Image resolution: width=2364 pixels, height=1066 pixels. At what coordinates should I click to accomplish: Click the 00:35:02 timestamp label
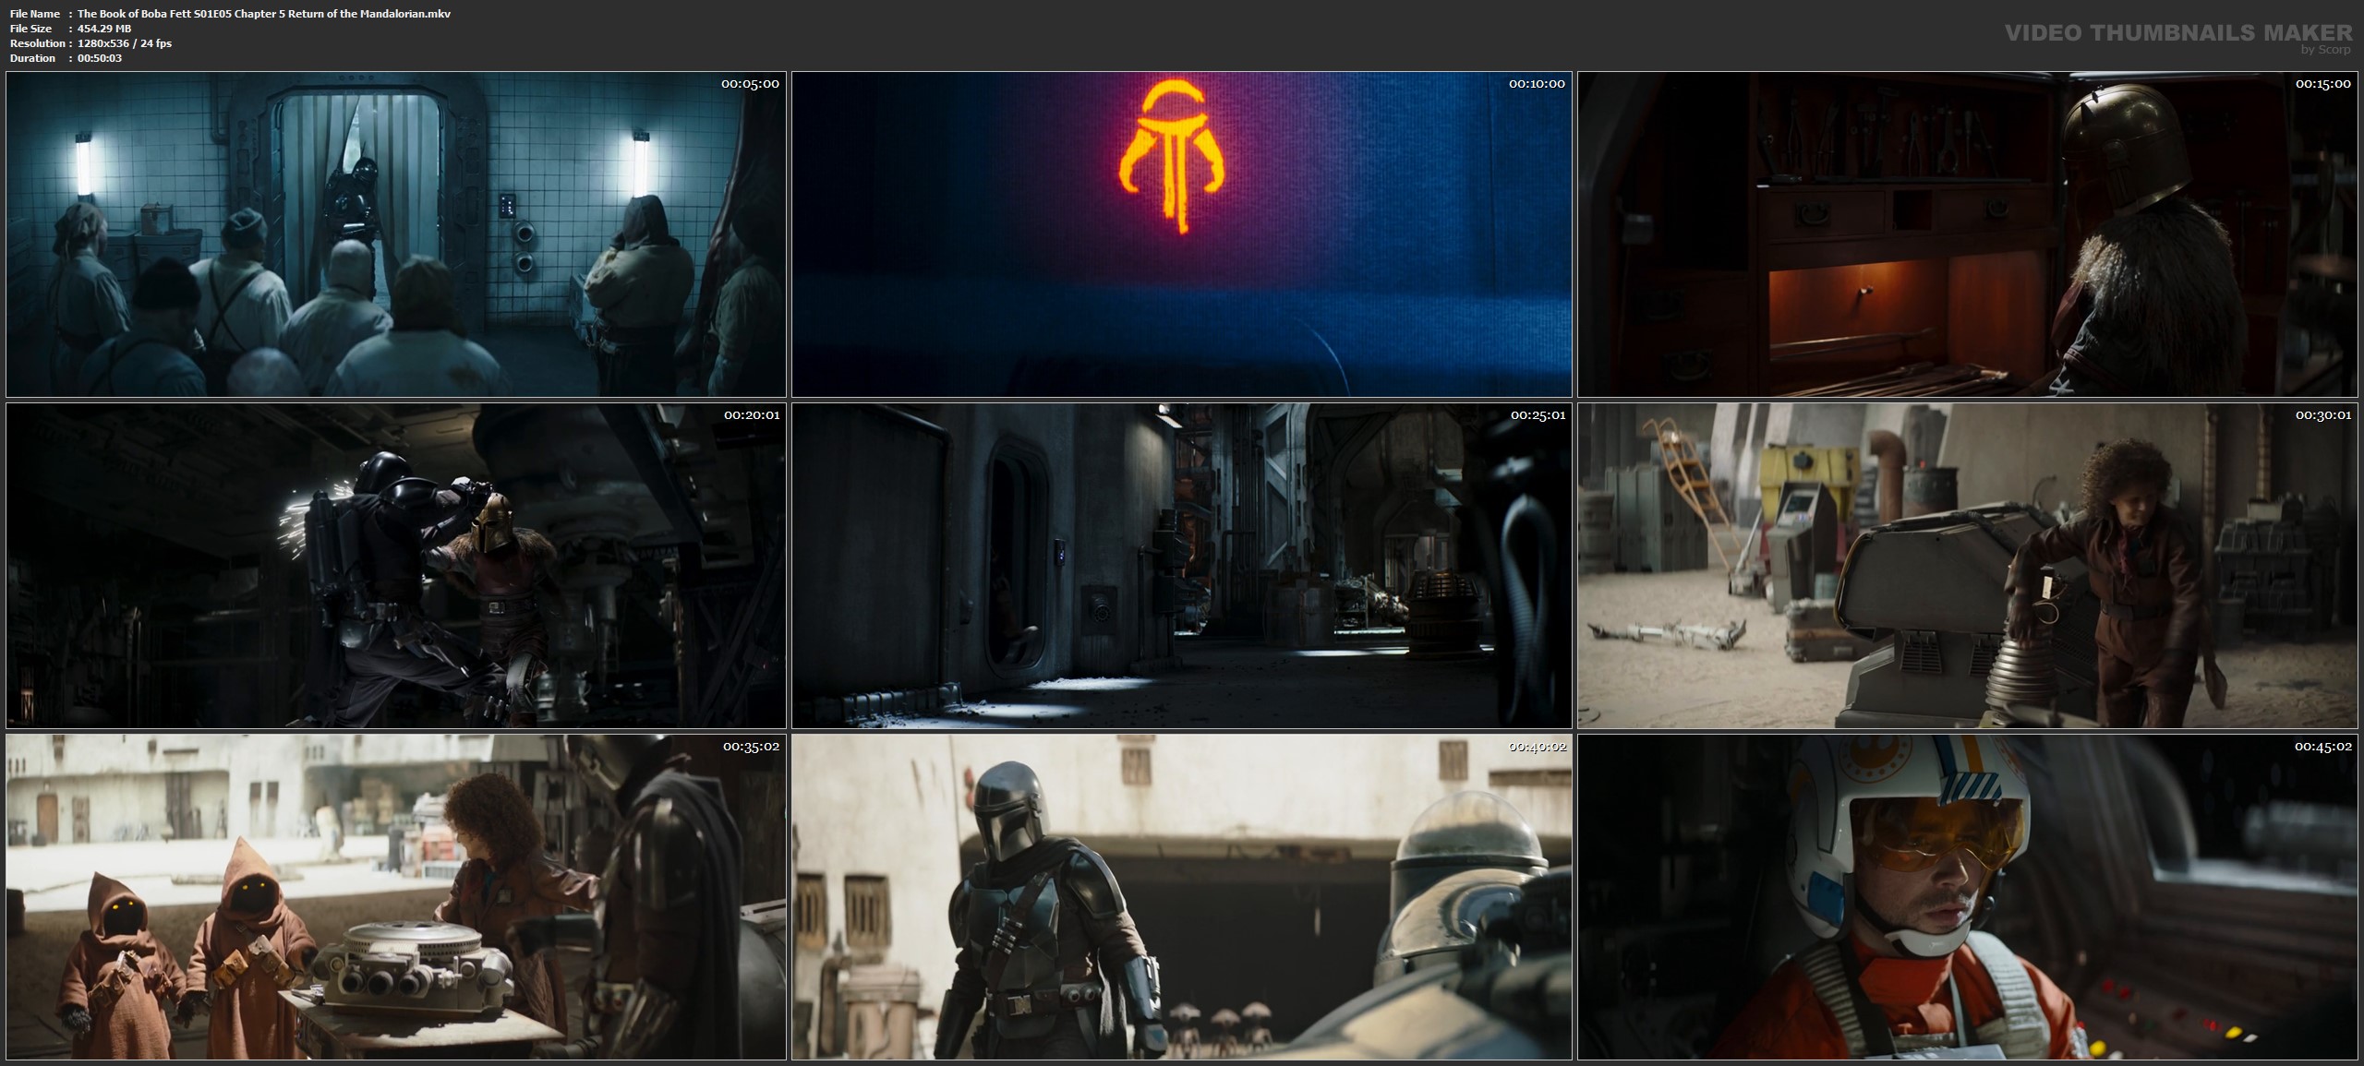click(751, 747)
